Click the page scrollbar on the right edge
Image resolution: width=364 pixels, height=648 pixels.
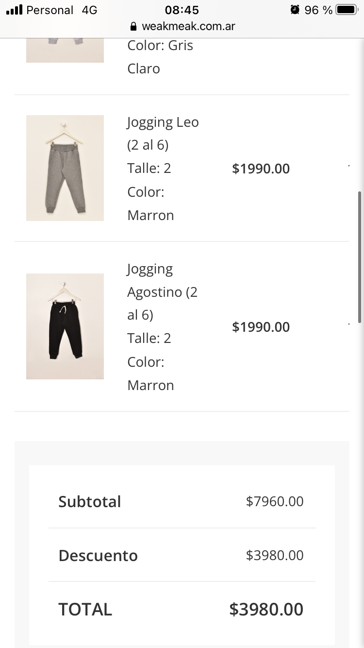click(x=360, y=256)
